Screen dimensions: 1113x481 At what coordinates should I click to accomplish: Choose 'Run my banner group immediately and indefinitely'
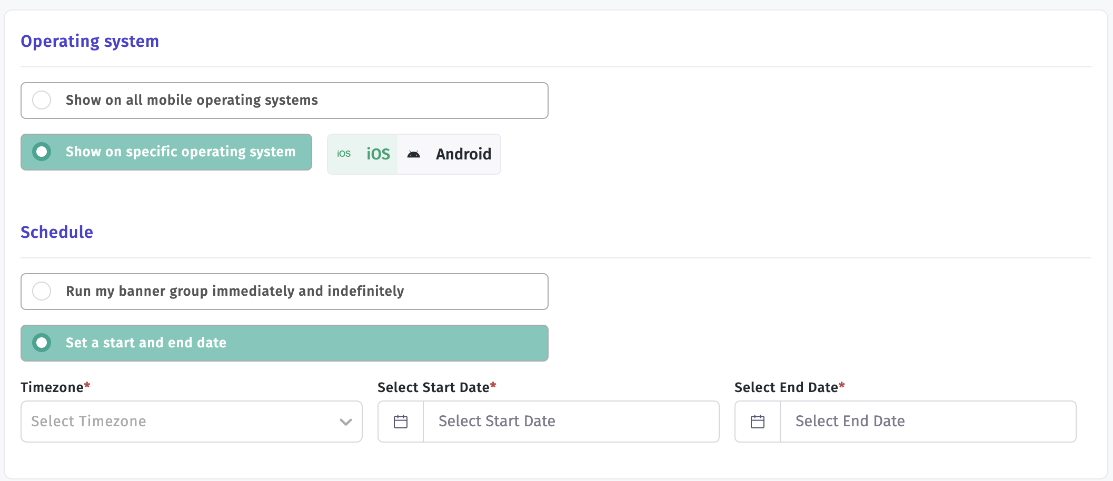click(284, 292)
